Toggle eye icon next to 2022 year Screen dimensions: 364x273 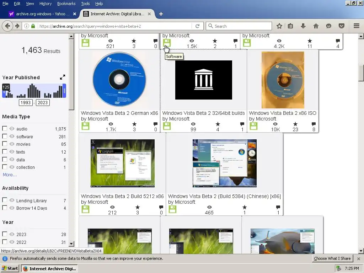pos(12,242)
